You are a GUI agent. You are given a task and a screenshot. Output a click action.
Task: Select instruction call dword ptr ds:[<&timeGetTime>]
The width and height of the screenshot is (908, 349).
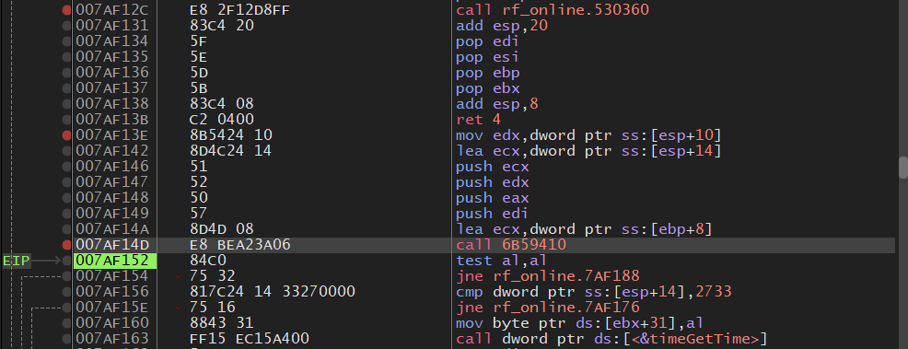[611, 339]
